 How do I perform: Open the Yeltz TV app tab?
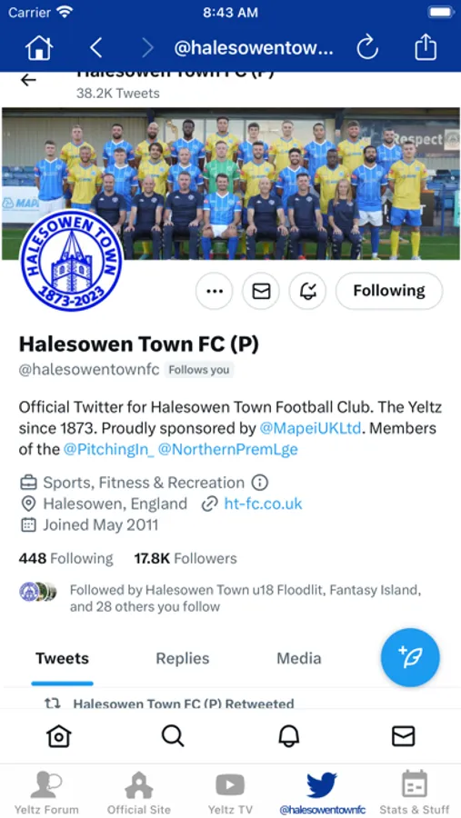[230, 792]
